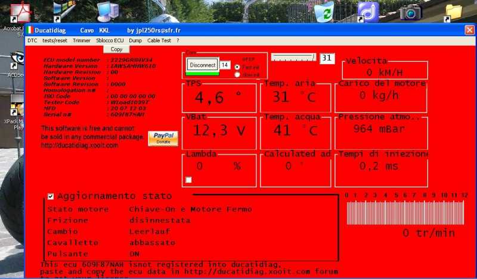Image resolution: width=477 pixels, height=279 pixels.
Task: Click the Temp. acqua value 41 °C
Action: tap(295, 130)
